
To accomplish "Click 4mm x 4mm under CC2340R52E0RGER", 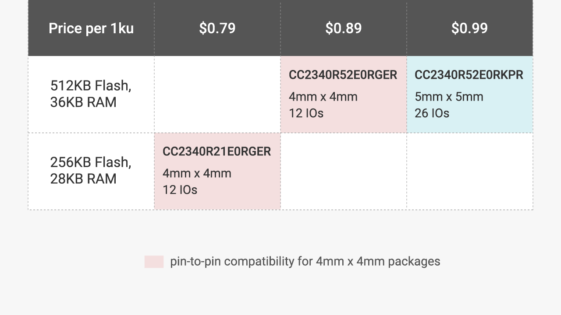I will pos(323,97).
